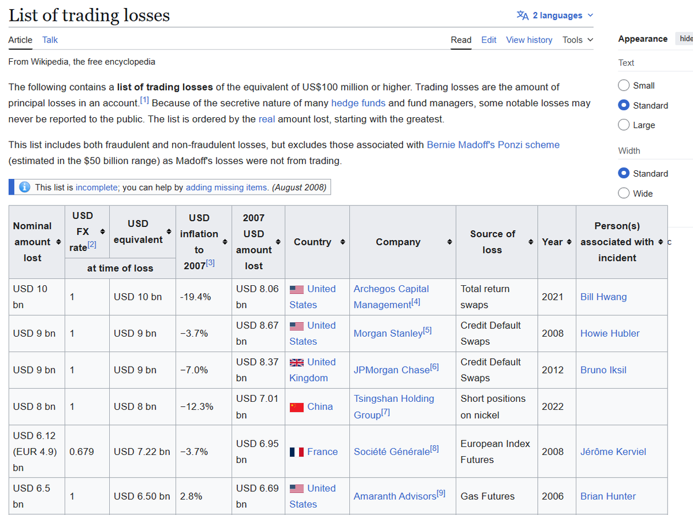The width and height of the screenshot is (693, 515).
Task: Select Large text size radio button
Action: pos(624,125)
